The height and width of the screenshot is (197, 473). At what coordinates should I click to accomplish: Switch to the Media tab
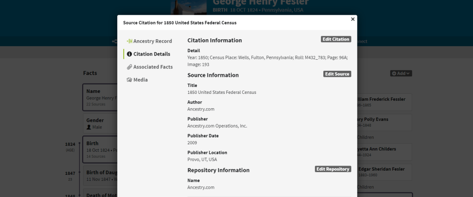tap(140, 80)
